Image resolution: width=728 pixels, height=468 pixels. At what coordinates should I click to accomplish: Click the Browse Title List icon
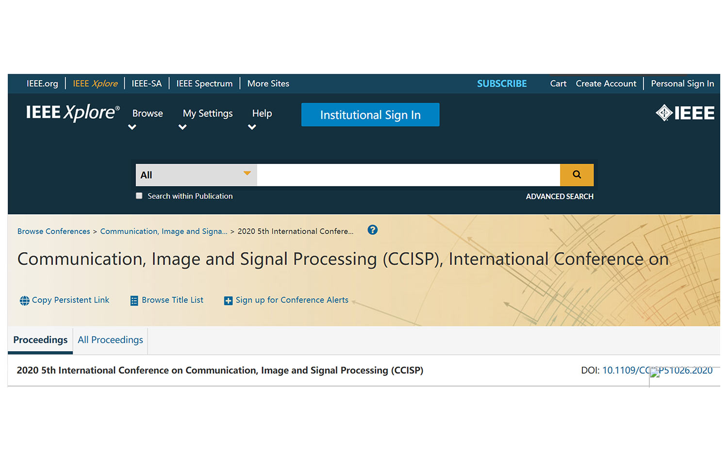pyautogui.click(x=134, y=301)
